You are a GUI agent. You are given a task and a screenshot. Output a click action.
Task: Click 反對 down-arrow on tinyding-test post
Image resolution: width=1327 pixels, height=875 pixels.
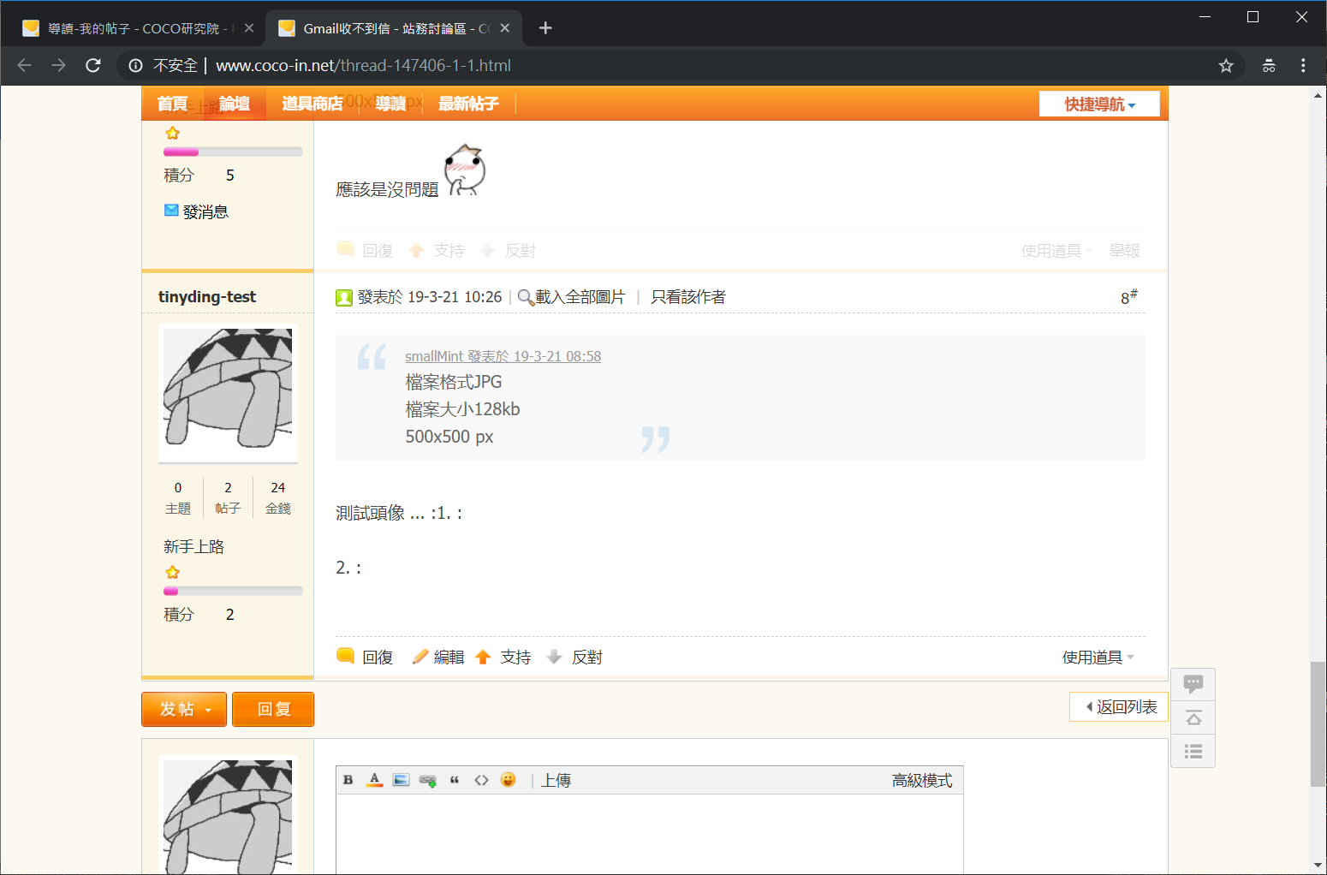coord(574,657)
